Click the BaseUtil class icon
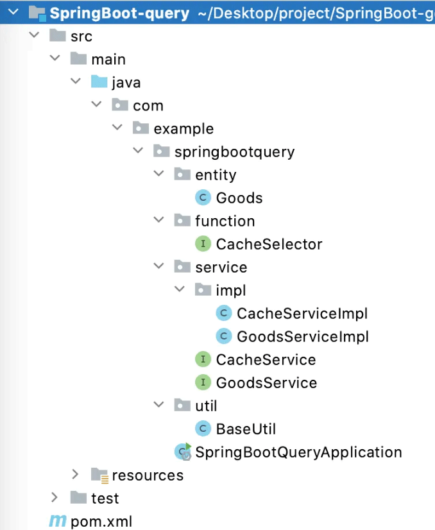435x530 pixels. pyautogui.click(x=203, y=429)
